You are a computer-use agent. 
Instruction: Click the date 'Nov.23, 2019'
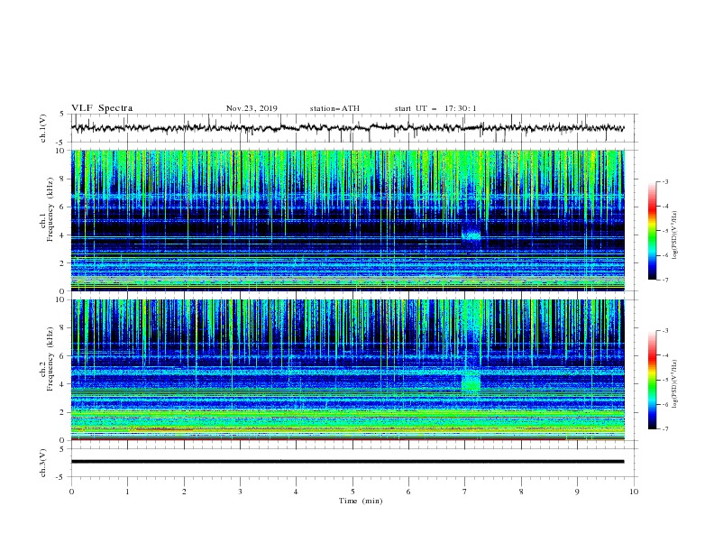click(x=252, y=108)
